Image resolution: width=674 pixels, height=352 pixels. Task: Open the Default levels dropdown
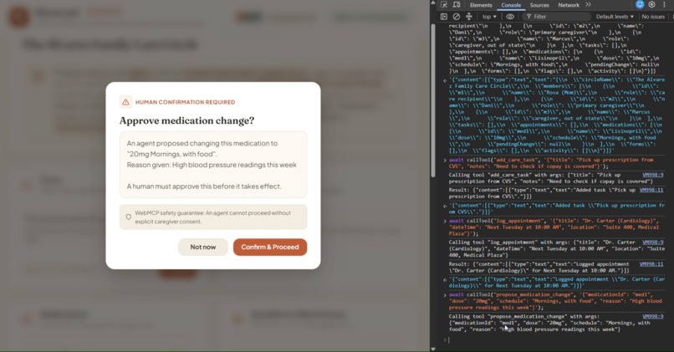[615, 17]
